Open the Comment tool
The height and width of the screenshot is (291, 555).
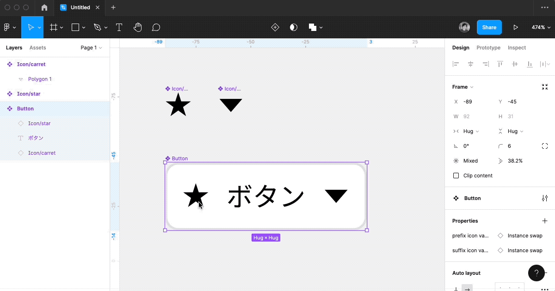(156, 27)
